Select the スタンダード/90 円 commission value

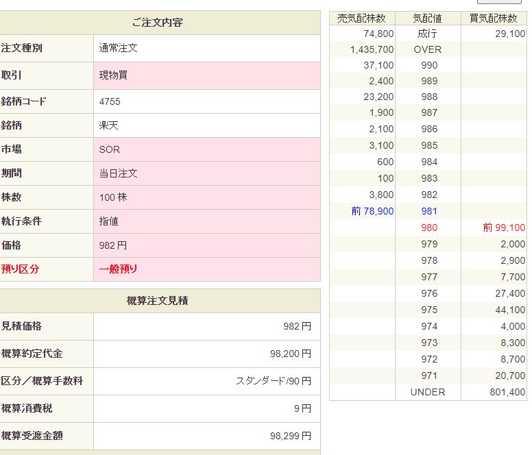pos(274,381)
